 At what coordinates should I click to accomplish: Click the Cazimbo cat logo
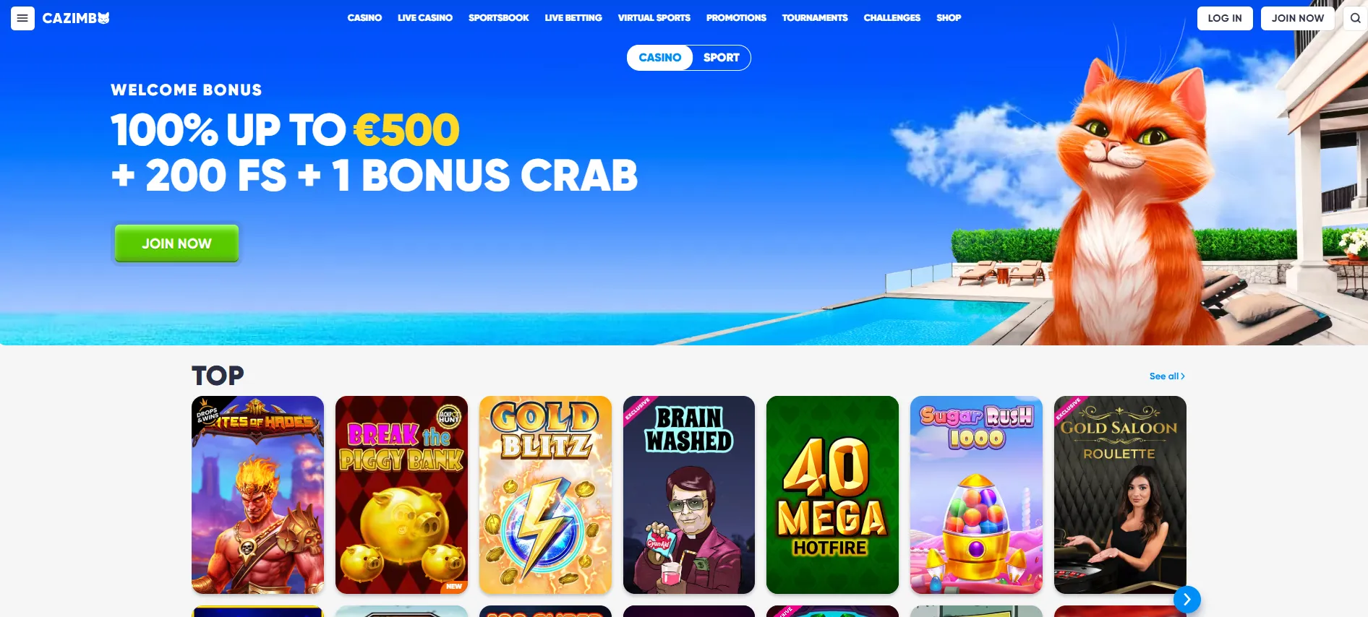[x=76, y=18]
